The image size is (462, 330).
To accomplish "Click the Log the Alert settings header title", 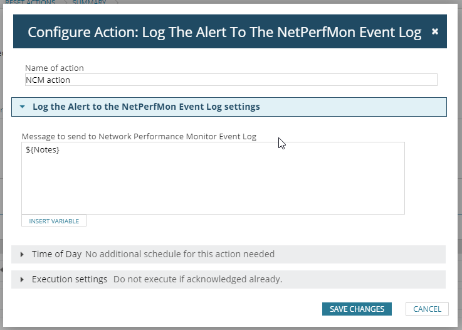I will coord(146,107).
